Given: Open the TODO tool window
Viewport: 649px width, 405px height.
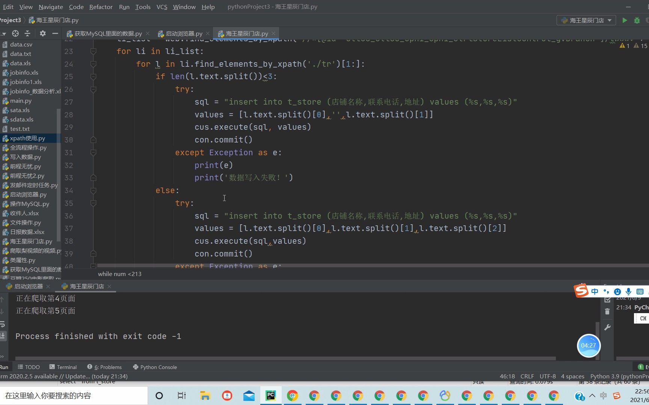Looking at the screenshot, I should 29,367.
